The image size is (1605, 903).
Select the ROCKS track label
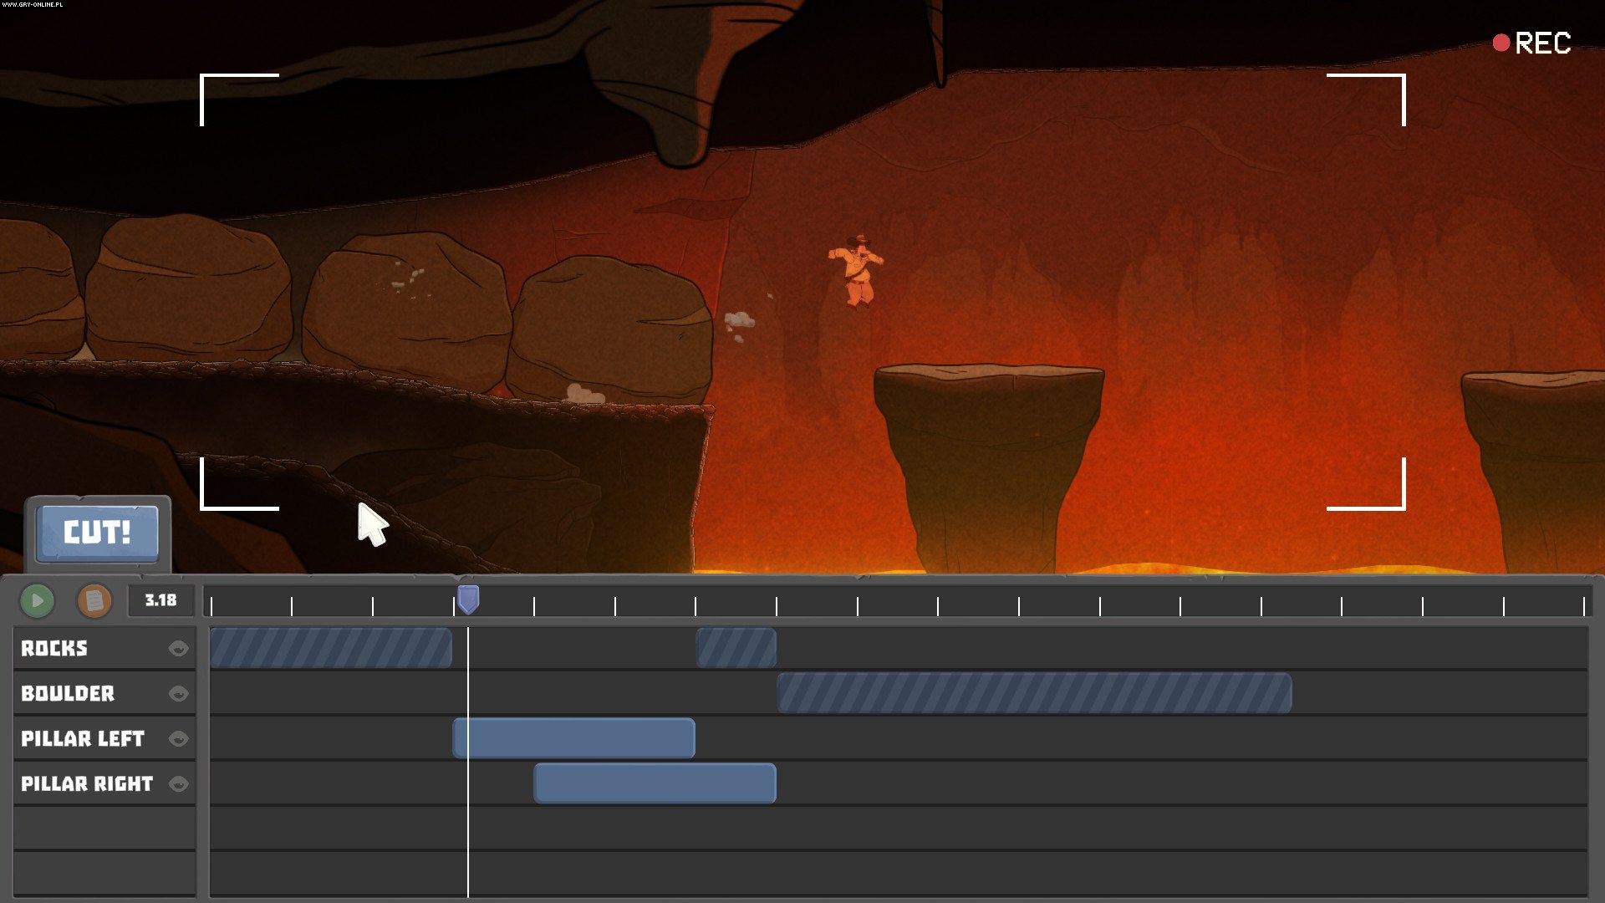(54, 649)
